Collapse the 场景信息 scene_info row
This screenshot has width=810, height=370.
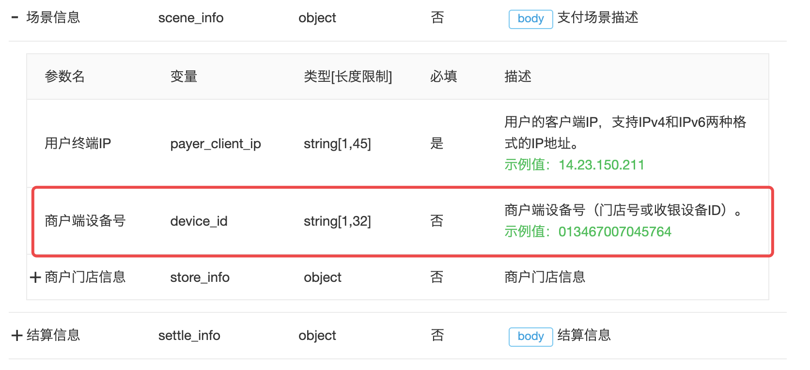coord(15,18)
